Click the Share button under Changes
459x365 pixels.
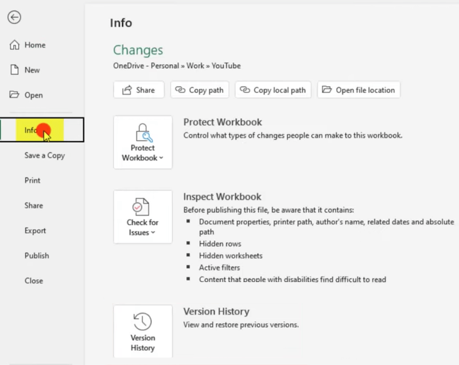pos(139,90)
